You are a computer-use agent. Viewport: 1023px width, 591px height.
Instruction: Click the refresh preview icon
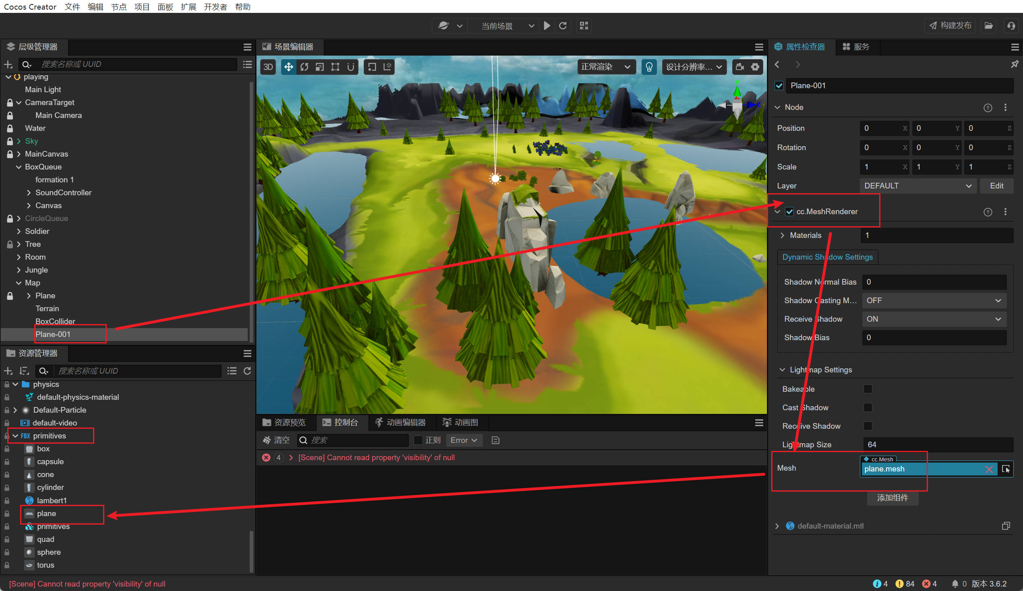(x=563, y=26)
